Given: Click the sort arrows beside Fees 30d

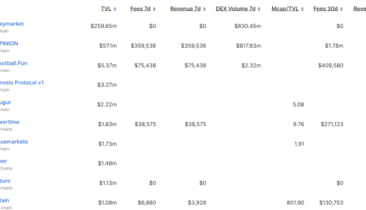Looking at the screenshot, I should pos(342,9).
